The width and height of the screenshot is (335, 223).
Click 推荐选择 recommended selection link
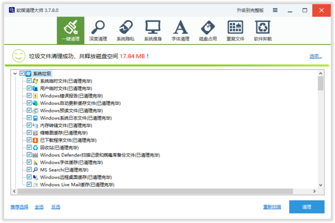pos(19,207)
